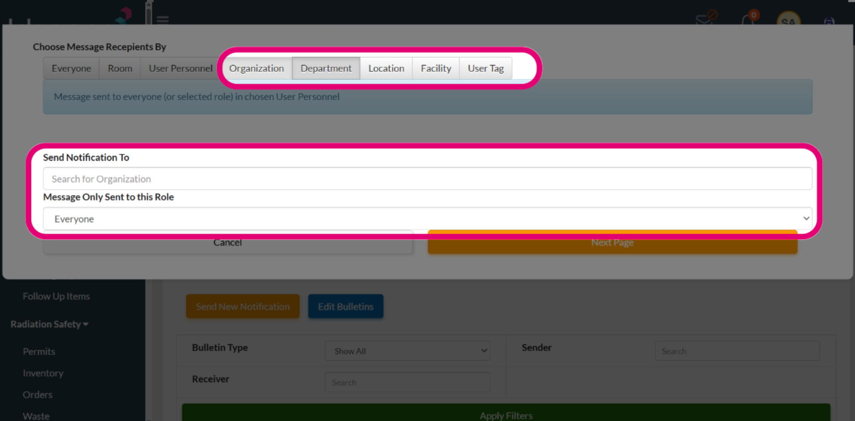Click the Next Page button
The image size is (855, 421).
click(x=612, y=242)
